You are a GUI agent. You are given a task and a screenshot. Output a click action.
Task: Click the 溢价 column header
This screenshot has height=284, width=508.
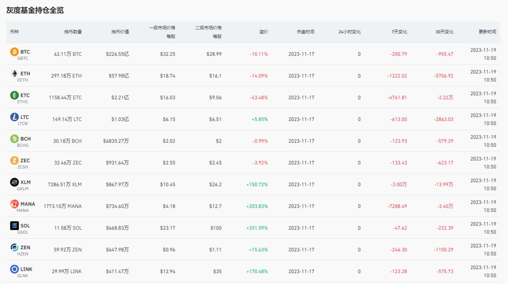click(264, 32)
